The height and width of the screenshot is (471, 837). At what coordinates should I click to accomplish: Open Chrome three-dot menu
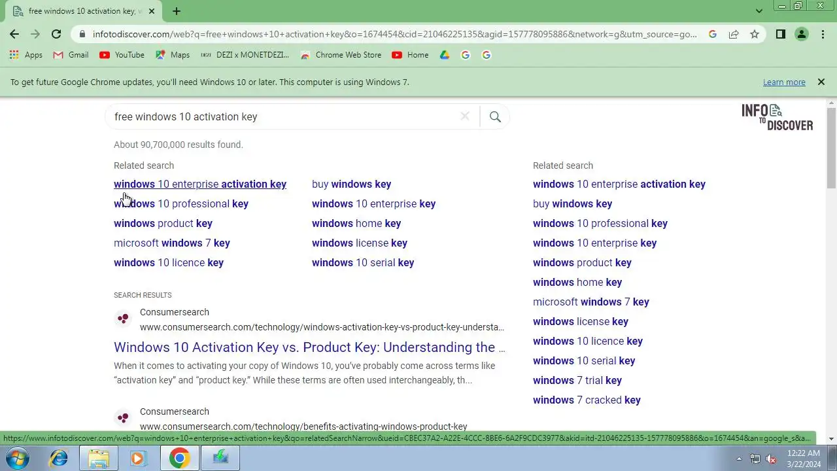823,34
